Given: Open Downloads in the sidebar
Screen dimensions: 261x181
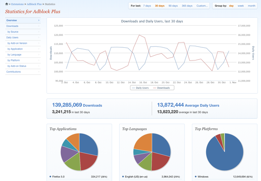Looking at the screenshot, I should point(23,26).
